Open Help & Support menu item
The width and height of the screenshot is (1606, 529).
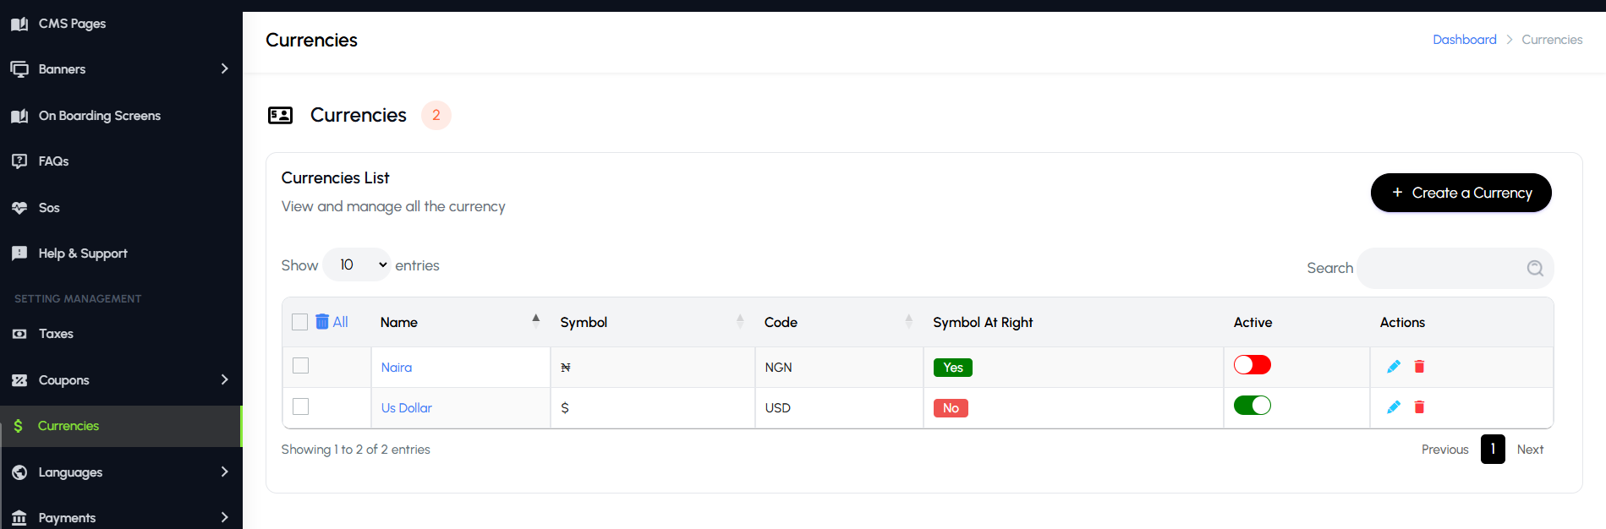[82, 254]
